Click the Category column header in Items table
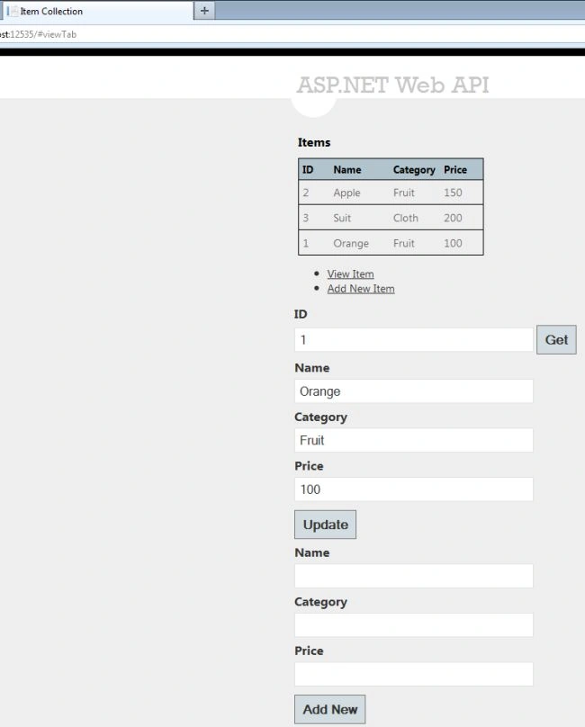585x727 pixels. (x=414, y=170)
